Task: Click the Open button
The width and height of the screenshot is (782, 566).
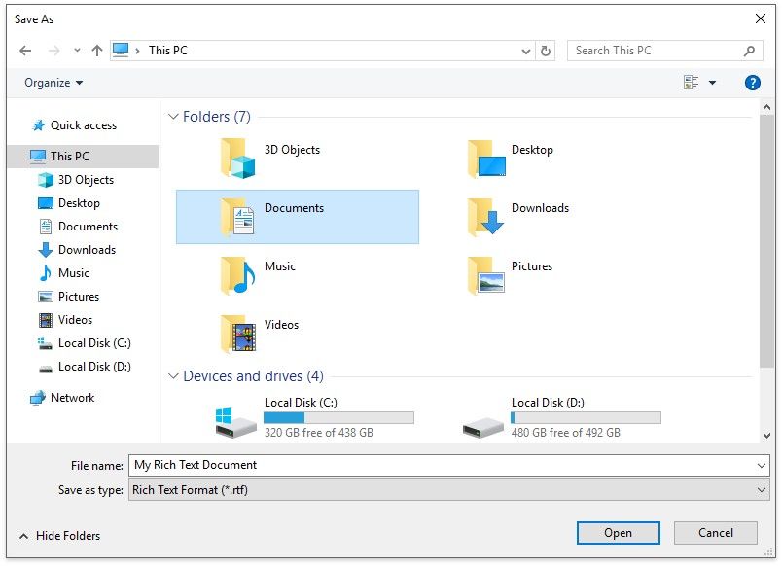Action: [618, 533]
